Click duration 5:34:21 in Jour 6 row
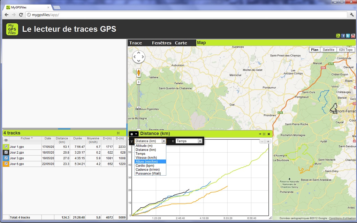 (79, 164)
